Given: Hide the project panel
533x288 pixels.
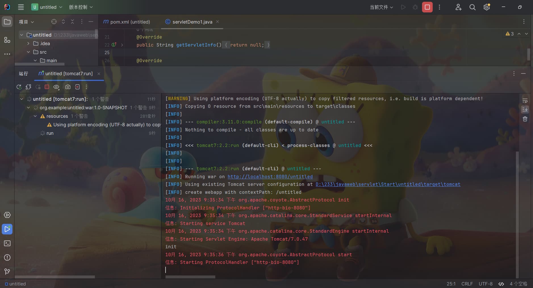Looking at the screenshot, I should 91,22.
